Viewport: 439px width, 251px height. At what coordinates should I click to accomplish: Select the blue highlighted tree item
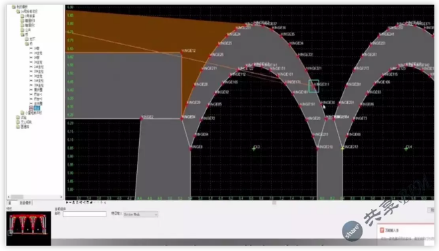tap(37, 108)
